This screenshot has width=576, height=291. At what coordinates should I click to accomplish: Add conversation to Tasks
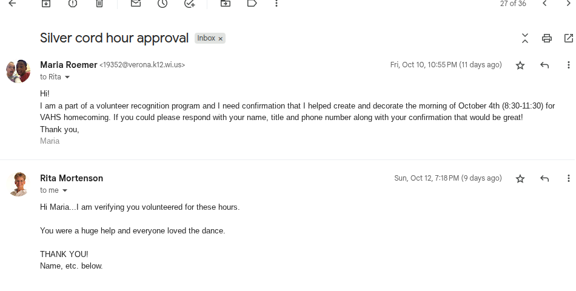189,4
